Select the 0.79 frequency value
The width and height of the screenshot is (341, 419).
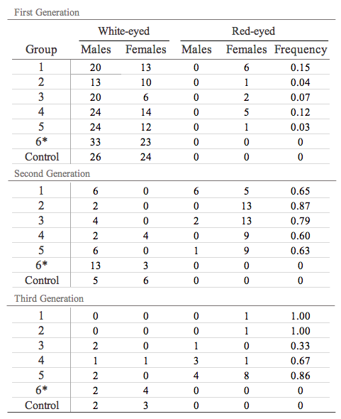(x=300, y=221)
